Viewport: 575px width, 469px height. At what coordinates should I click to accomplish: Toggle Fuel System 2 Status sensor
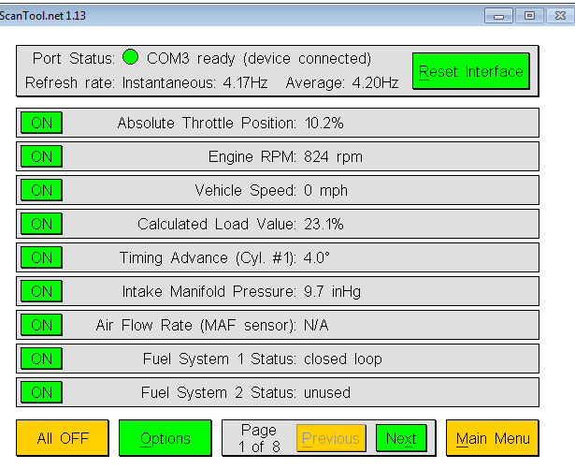tap(41, 392)
